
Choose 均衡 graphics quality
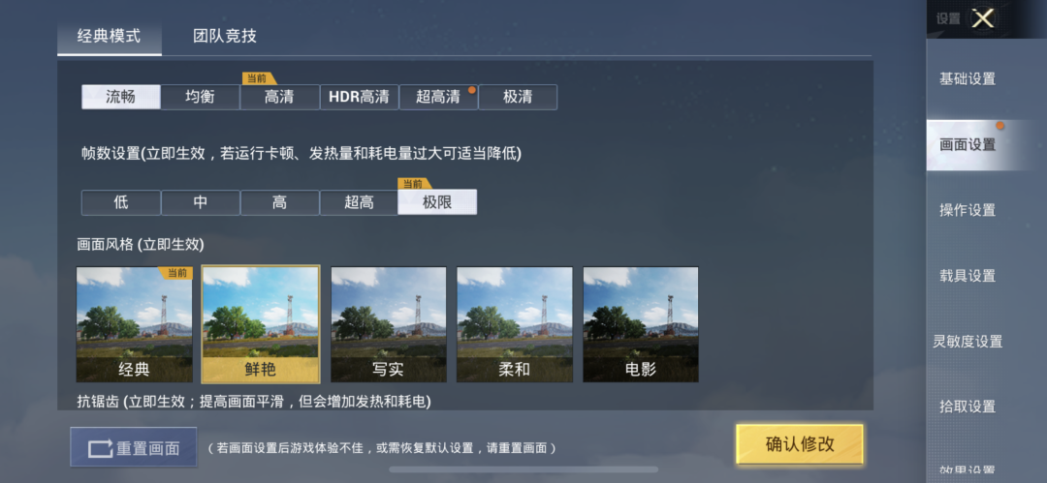201,97
